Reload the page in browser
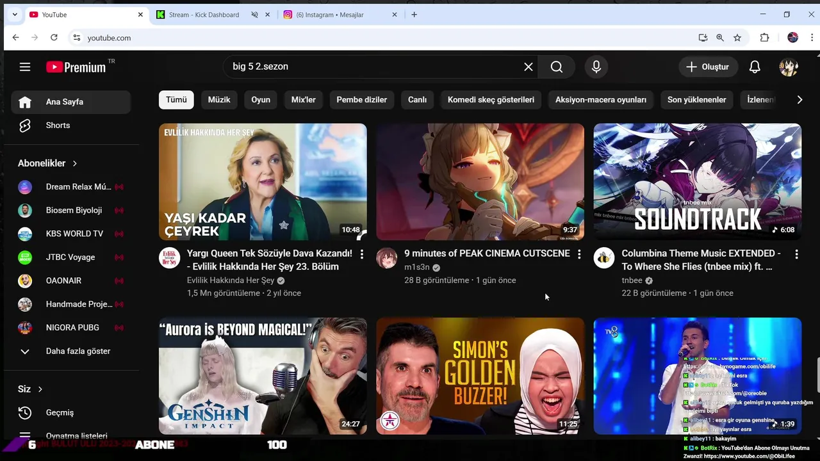Image resolution: width=820 pixels, height=461 pixels. tap(54, 38)
